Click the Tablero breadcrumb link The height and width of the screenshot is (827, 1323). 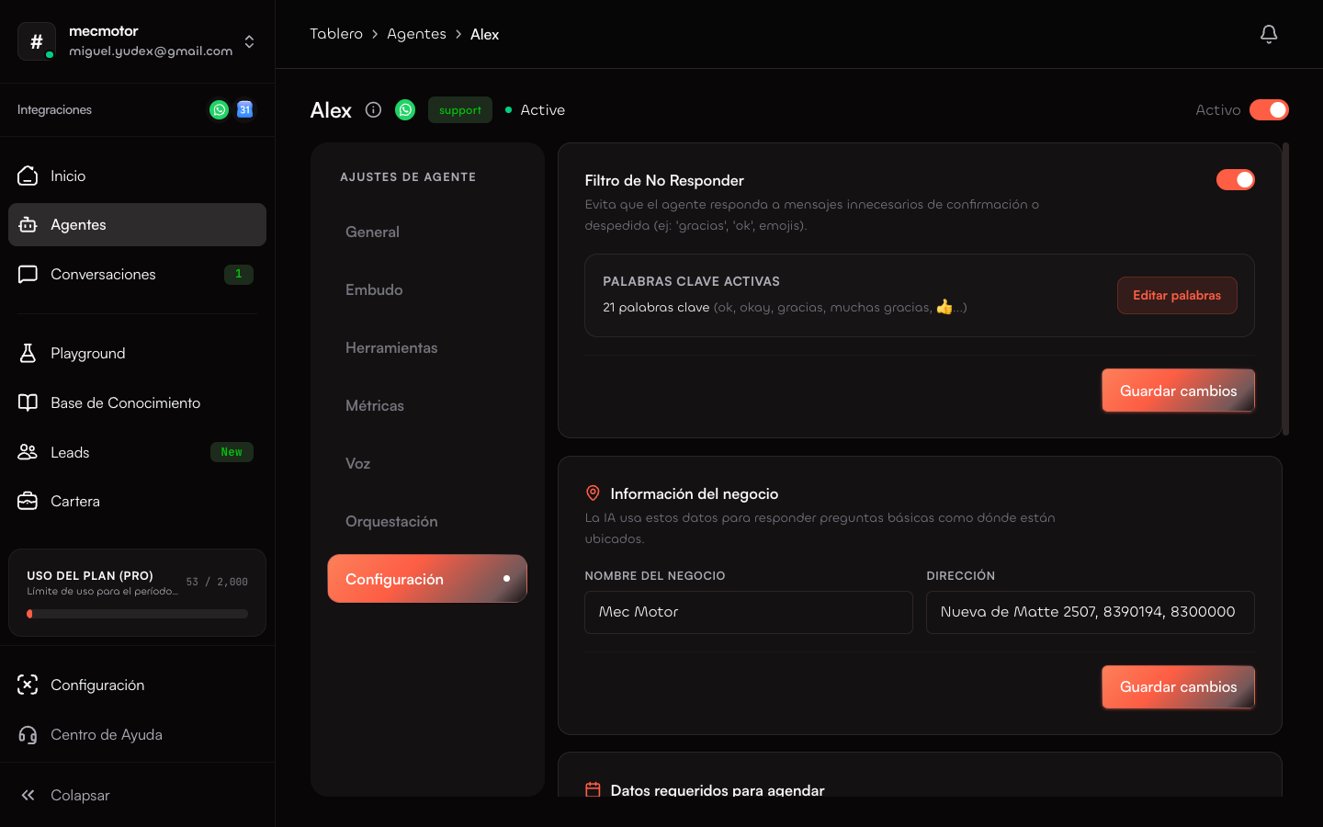click(336, 34)
